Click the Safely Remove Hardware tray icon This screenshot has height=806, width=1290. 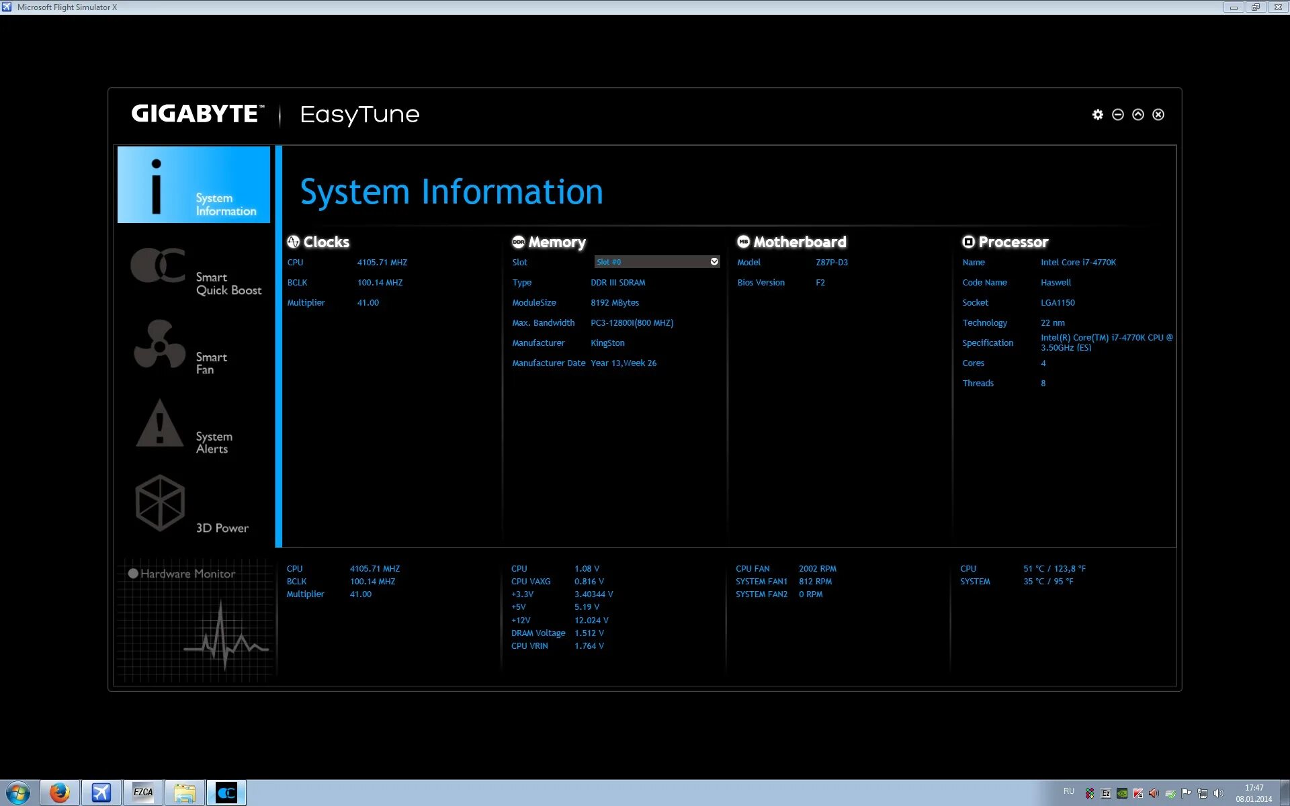1170,793
